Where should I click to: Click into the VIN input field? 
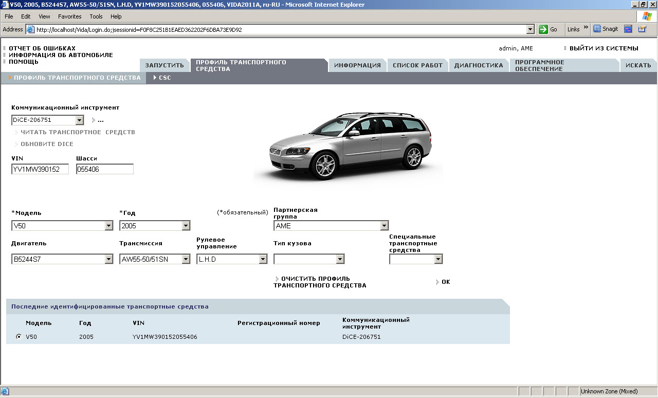[40, 169]
